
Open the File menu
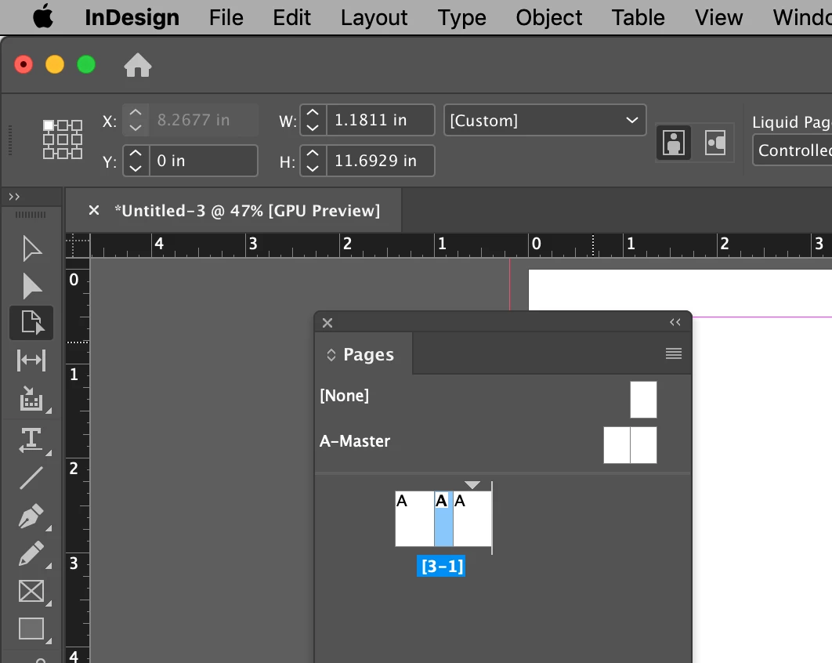(x=226, y=17)
